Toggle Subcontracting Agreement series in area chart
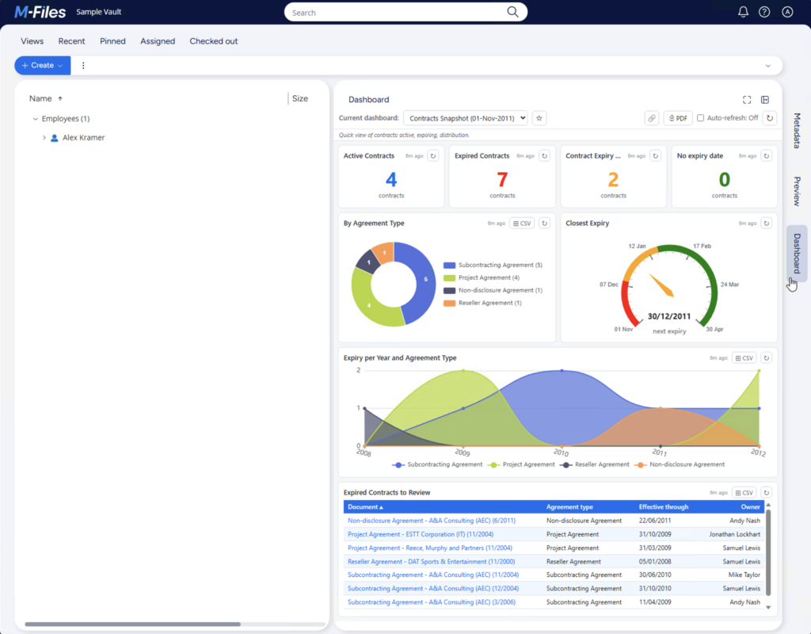Image resolution: width=811 pixels, height=634 pixels. click(x=437, y=464)
